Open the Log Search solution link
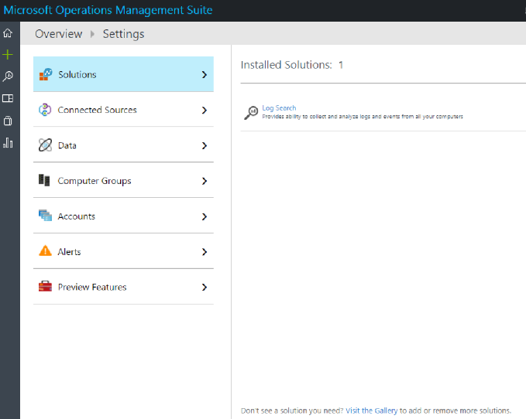This screenshot has height=419, width=526. pyautogui.click(x=279, y=108)
